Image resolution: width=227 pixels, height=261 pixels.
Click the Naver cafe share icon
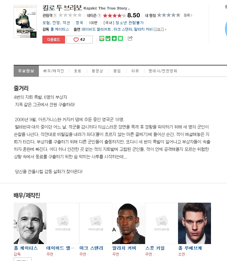[108, 38]
